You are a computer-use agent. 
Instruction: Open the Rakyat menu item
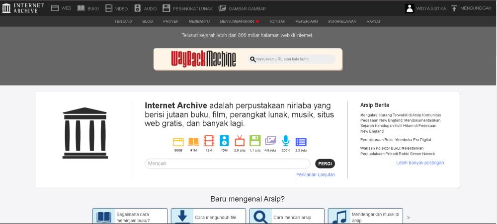point(373,21)
